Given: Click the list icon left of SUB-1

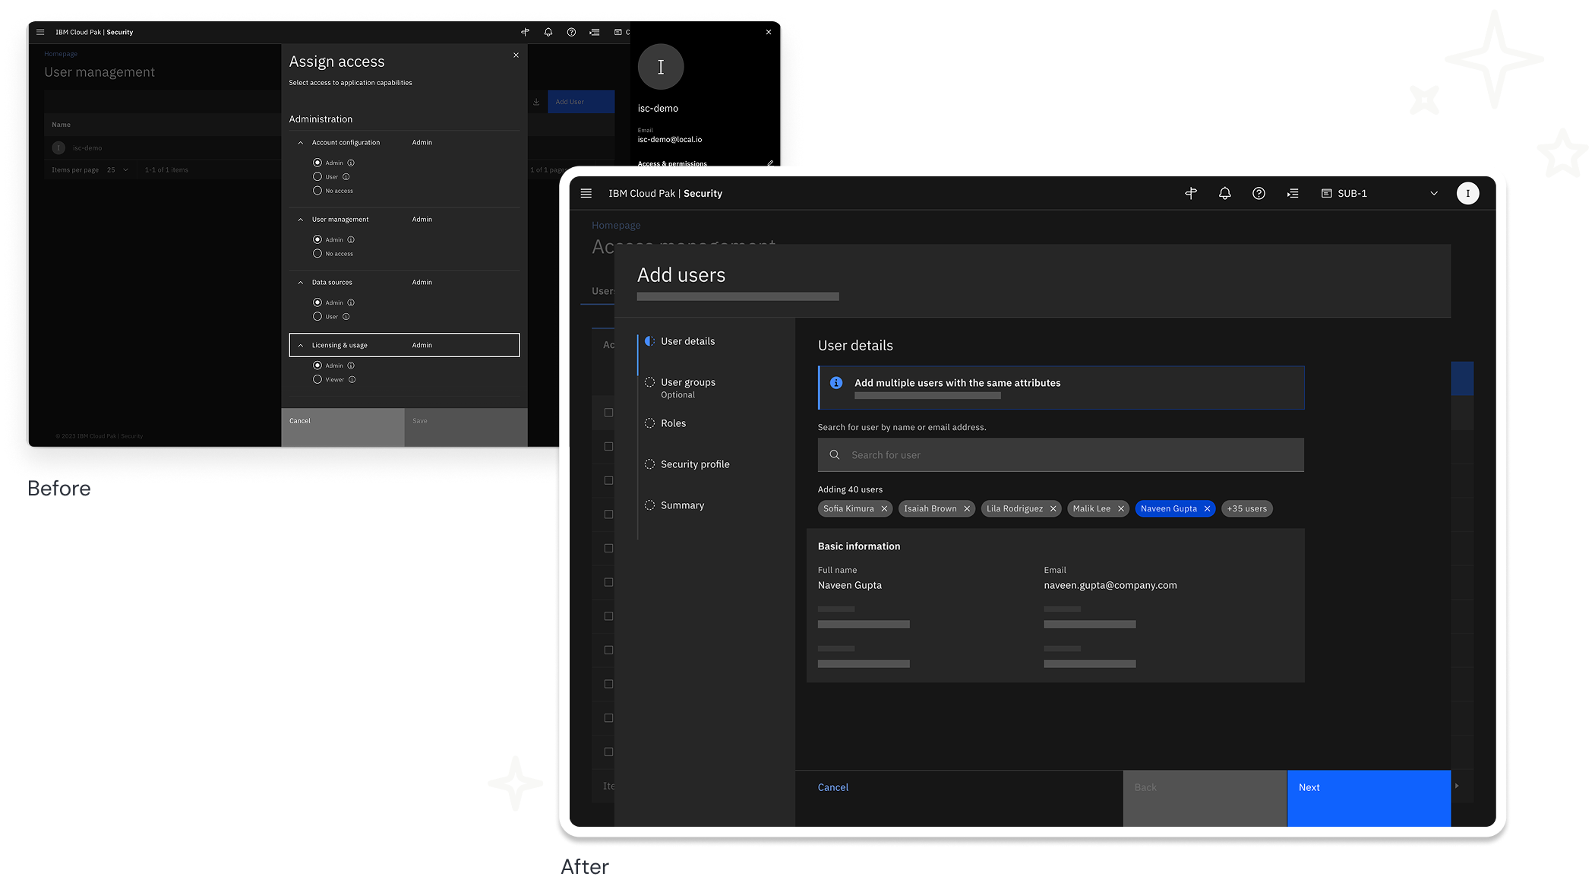Looking at the screenshot, I should click(1293, 194).
